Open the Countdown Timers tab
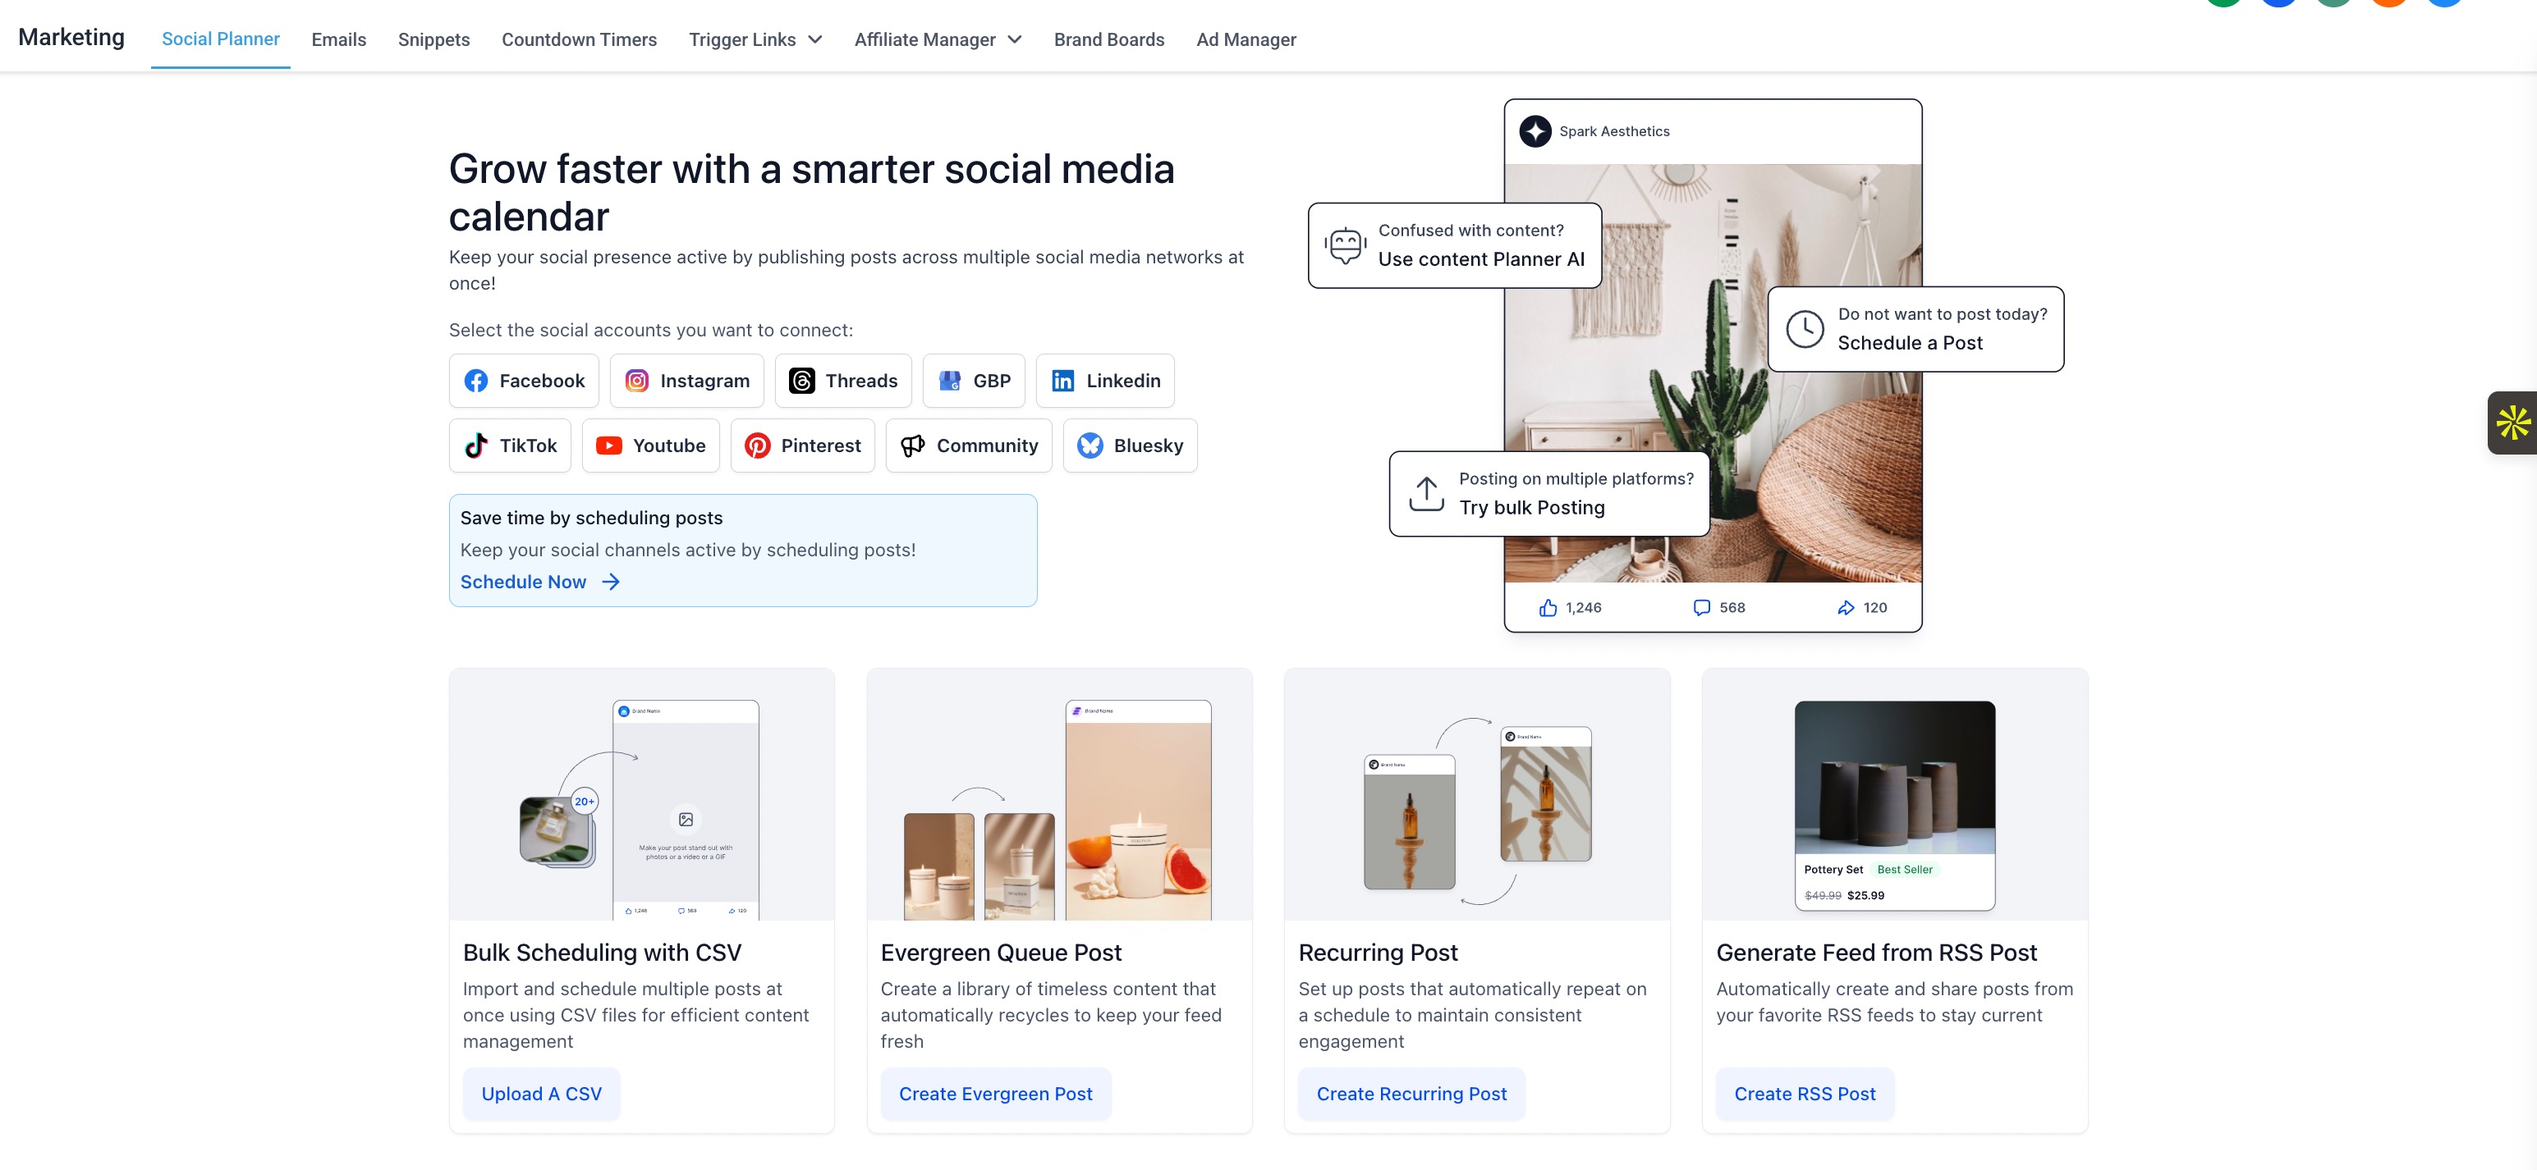This screenshot has width=2537, height=1170. (x=579, y=39)
